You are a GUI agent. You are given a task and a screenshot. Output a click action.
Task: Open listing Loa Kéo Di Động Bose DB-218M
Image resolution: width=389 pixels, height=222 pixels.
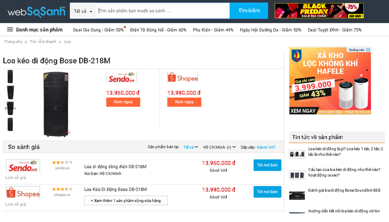[x=115, y=190]
